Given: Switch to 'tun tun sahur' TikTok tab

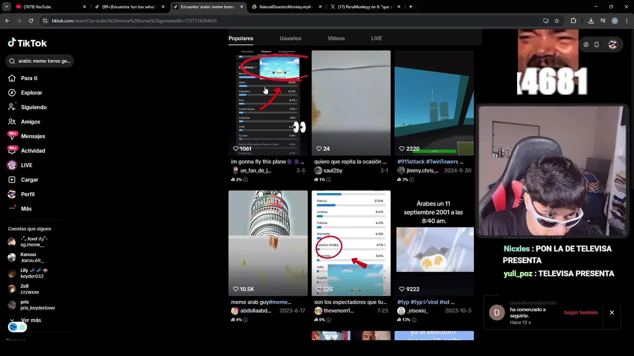Looking at the screenshot, I should tap(130, 7).
